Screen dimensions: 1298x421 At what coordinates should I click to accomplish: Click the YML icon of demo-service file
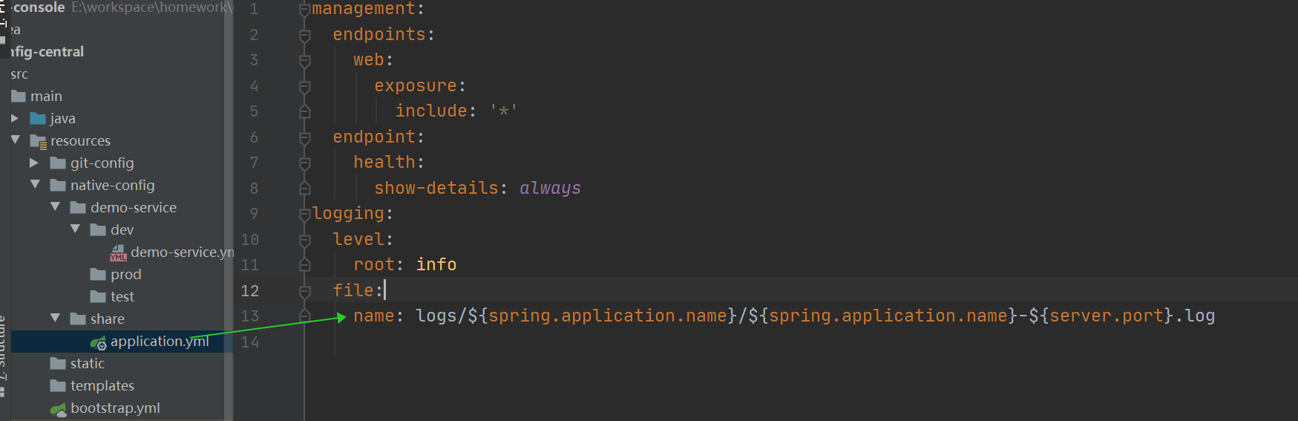click(118, 253)
